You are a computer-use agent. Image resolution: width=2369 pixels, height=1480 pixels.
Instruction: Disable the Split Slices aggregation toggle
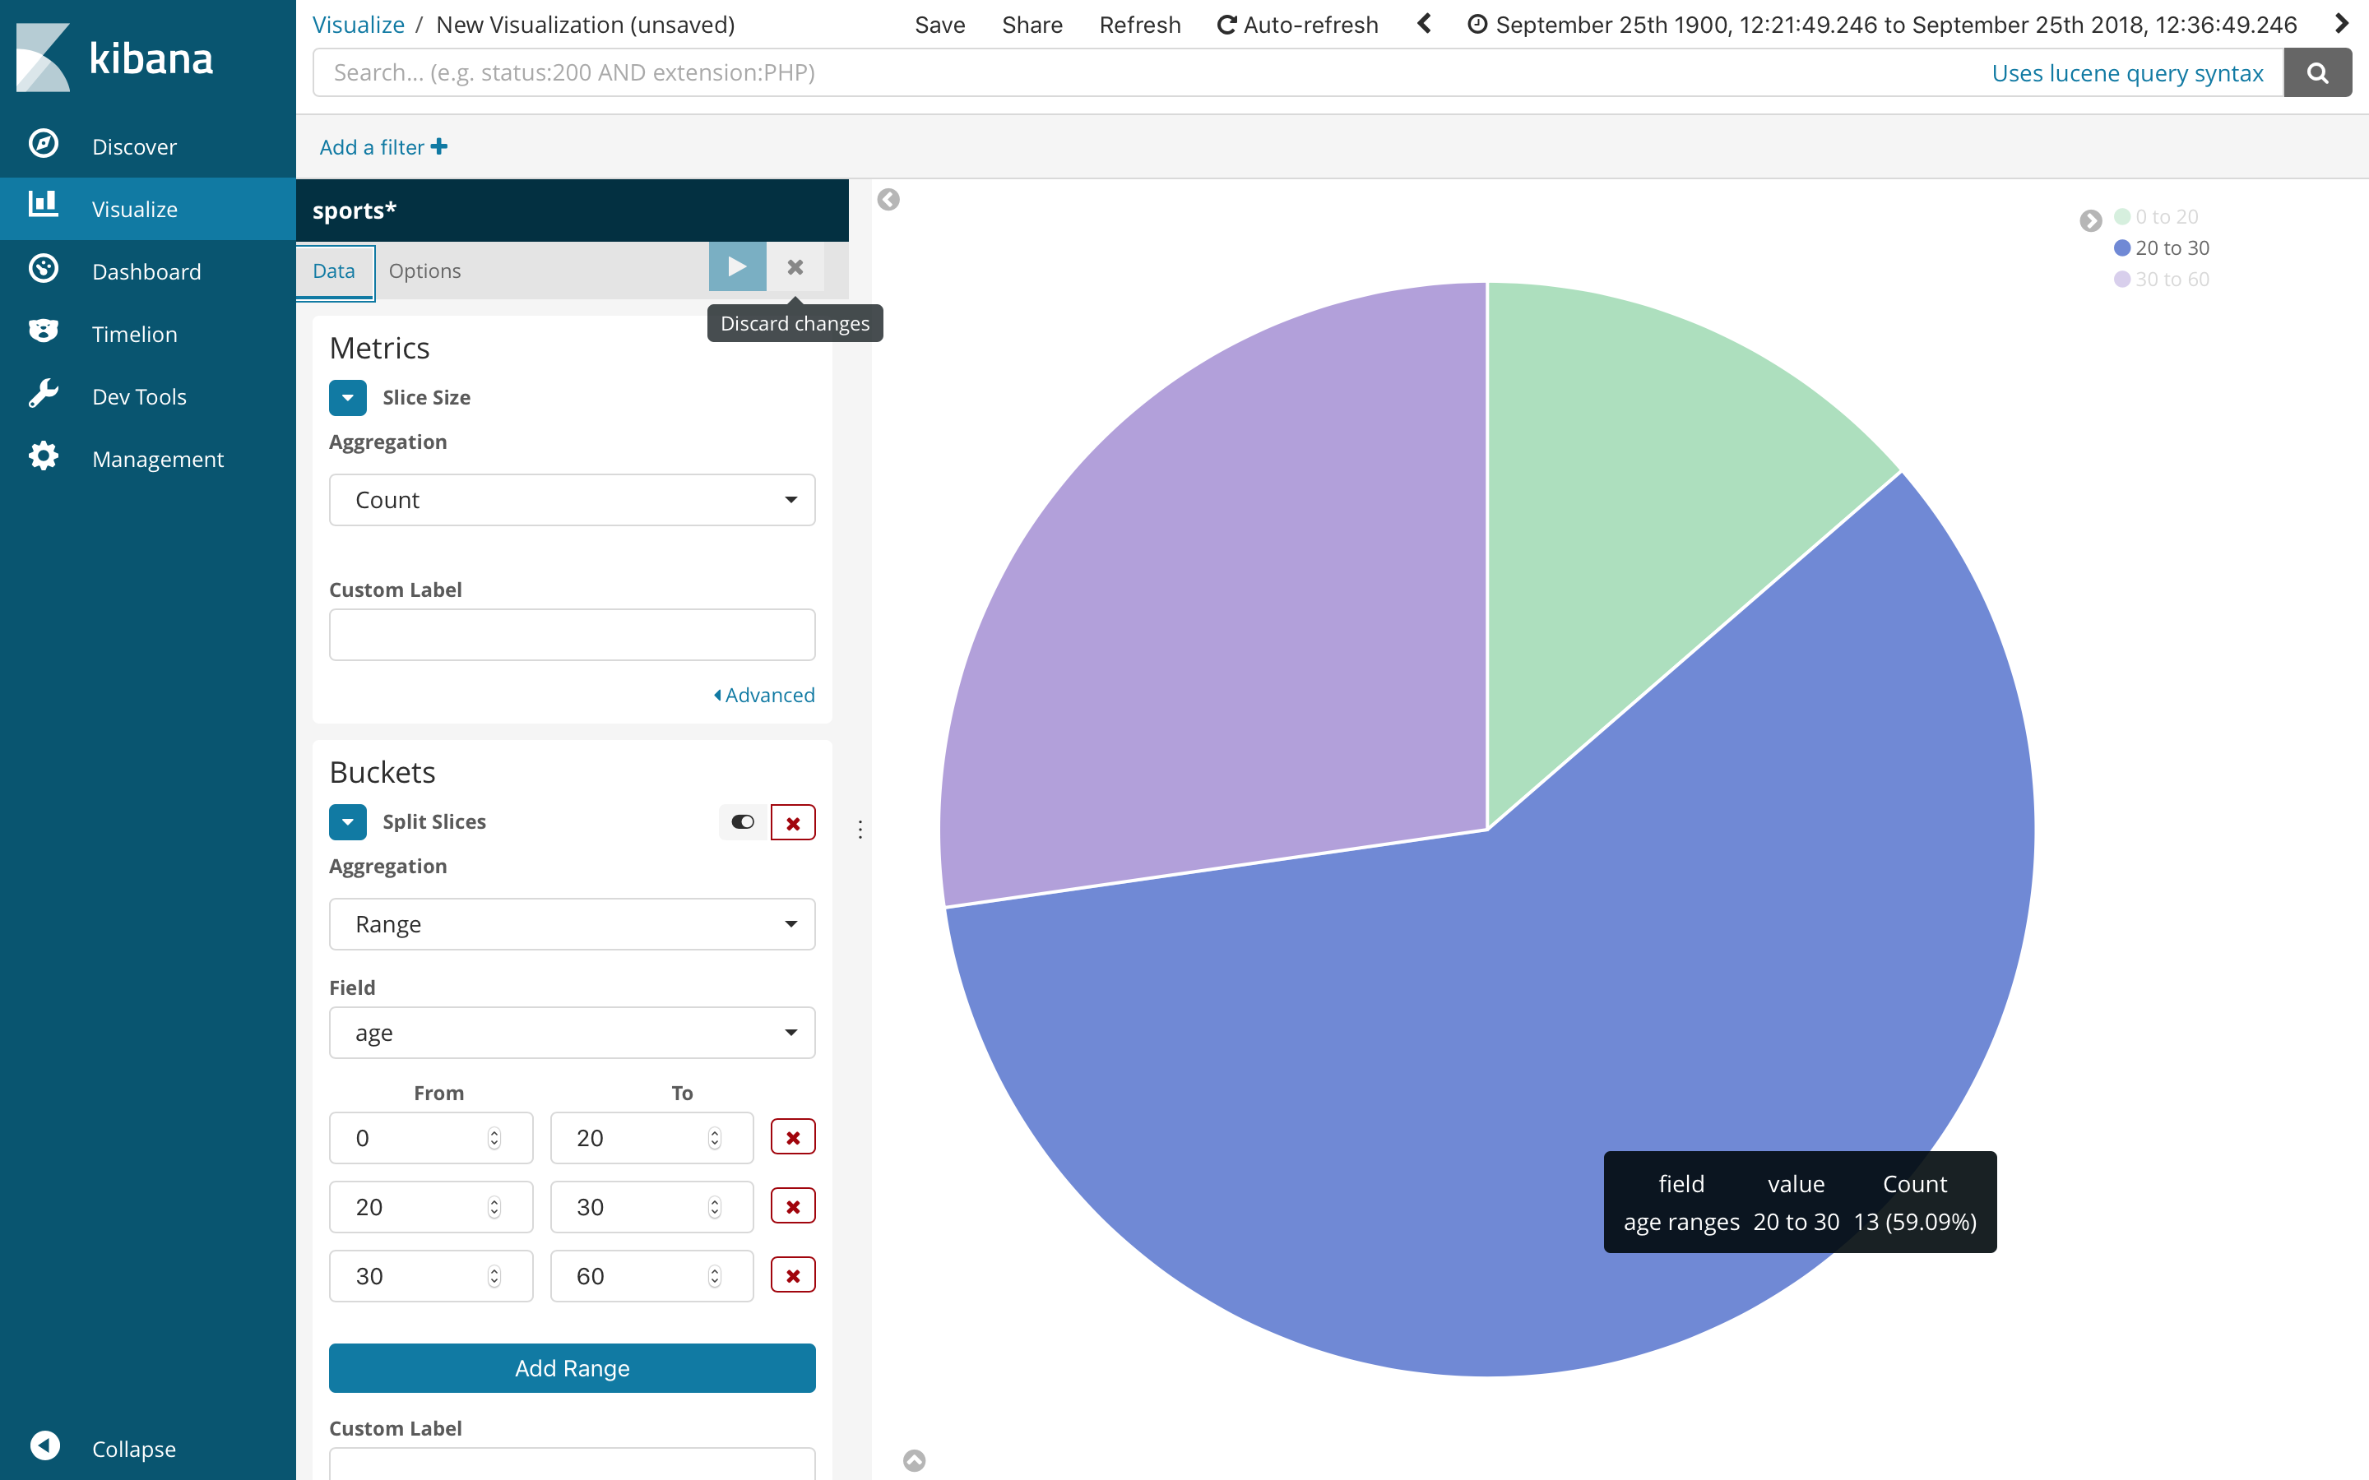pos(742,822)
